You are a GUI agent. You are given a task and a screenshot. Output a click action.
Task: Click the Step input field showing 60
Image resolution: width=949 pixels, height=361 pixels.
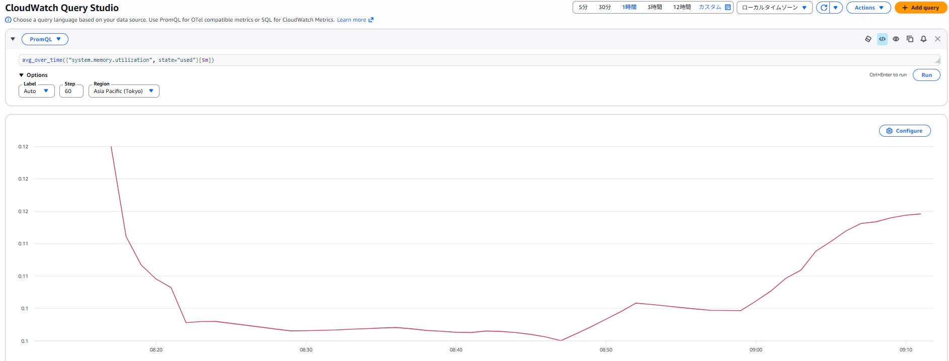pyautogui.click(x=71, y=91)
